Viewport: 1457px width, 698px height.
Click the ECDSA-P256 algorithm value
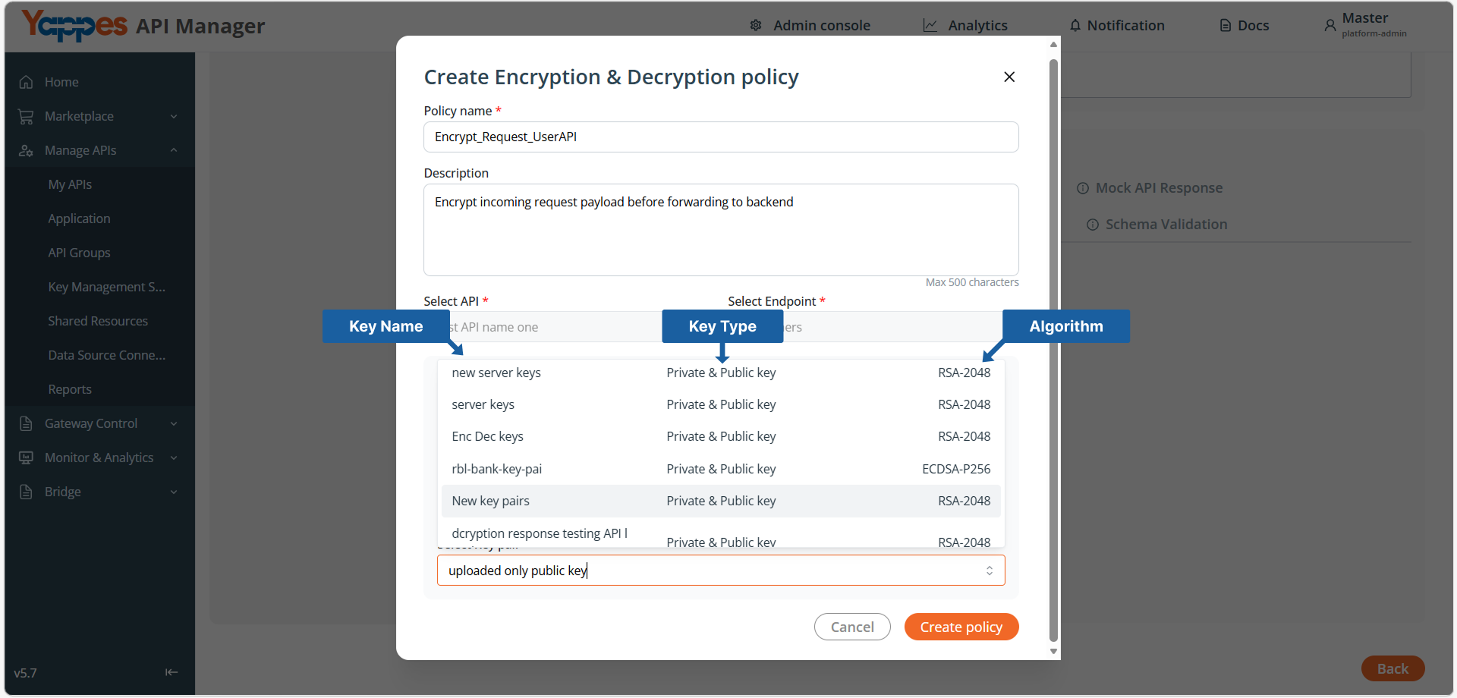point(956,469)
